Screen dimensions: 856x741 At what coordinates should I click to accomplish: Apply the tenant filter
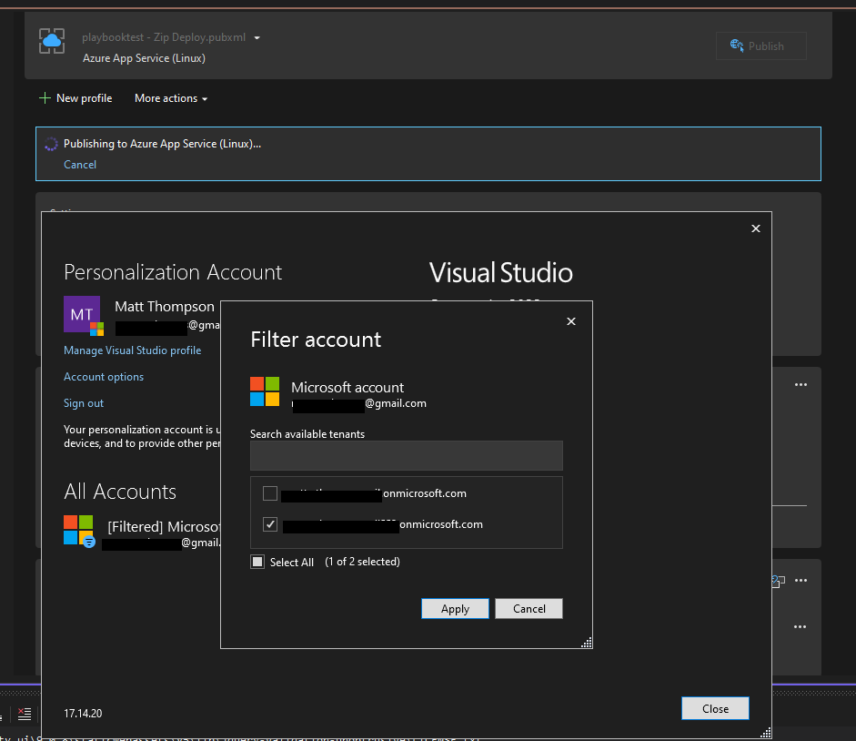tap(455, 609)
